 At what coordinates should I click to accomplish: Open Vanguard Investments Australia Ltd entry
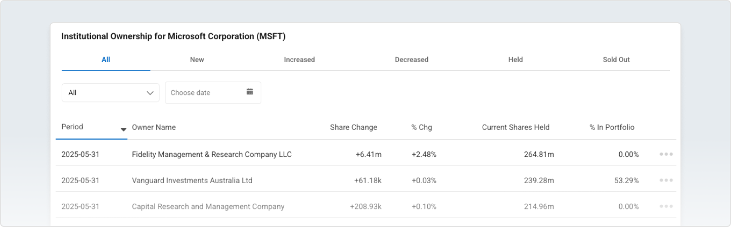192,181
